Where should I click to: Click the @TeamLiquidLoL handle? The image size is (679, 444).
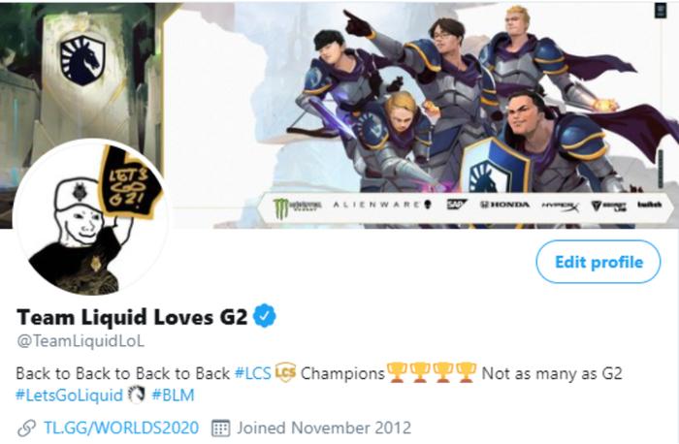[81, 341]
